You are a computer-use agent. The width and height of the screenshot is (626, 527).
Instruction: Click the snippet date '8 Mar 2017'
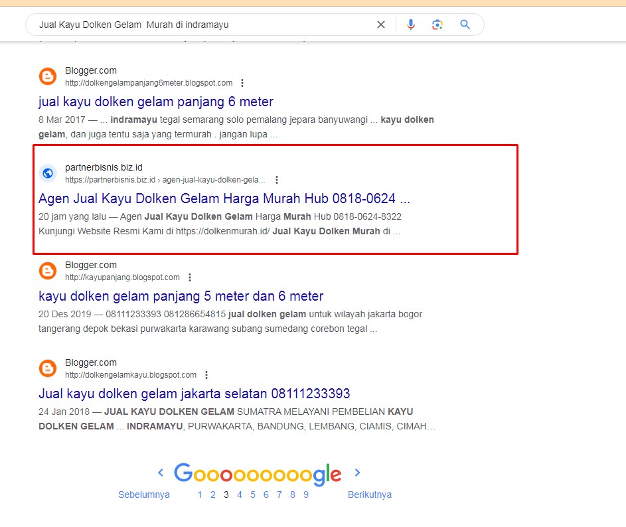click(x=62, y=119)
